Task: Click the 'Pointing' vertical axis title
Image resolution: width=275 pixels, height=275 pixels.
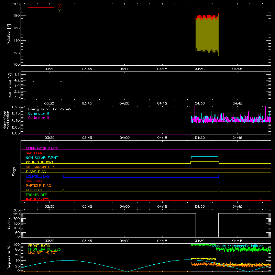Action: pos(9,34)
